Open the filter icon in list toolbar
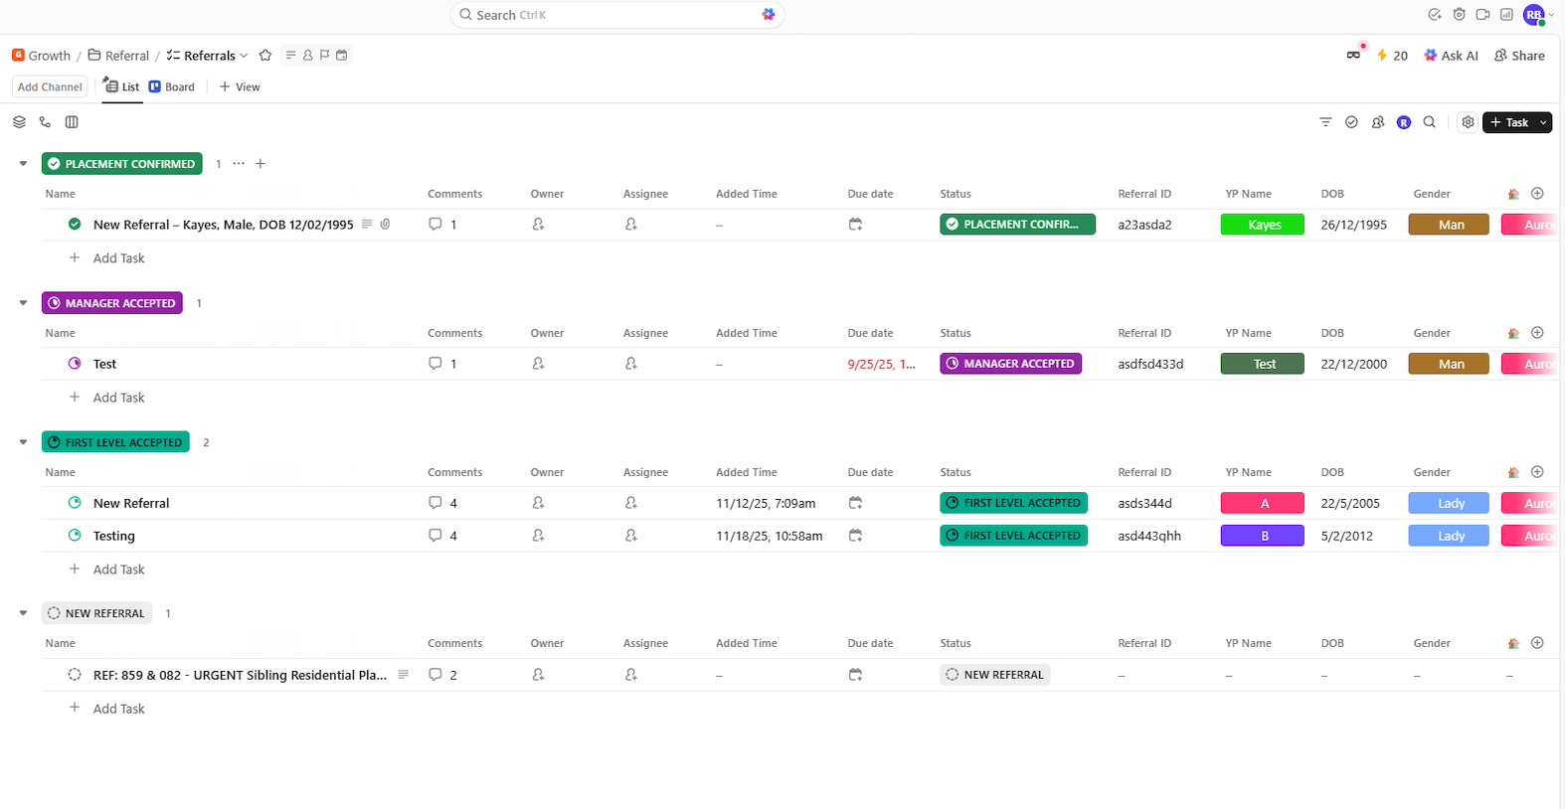The width and height of the screenshot is (1565, 809). (x=1325, y=122)
